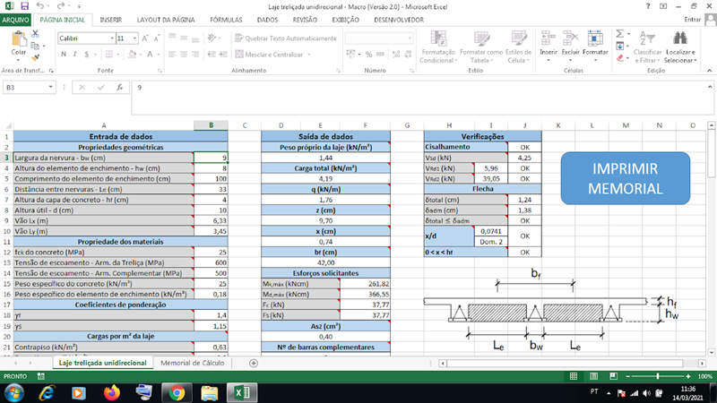The image size is (717, 403).
Task: Open Mesclar e Centralizar dropdown arrow
Action: (309, 55)
